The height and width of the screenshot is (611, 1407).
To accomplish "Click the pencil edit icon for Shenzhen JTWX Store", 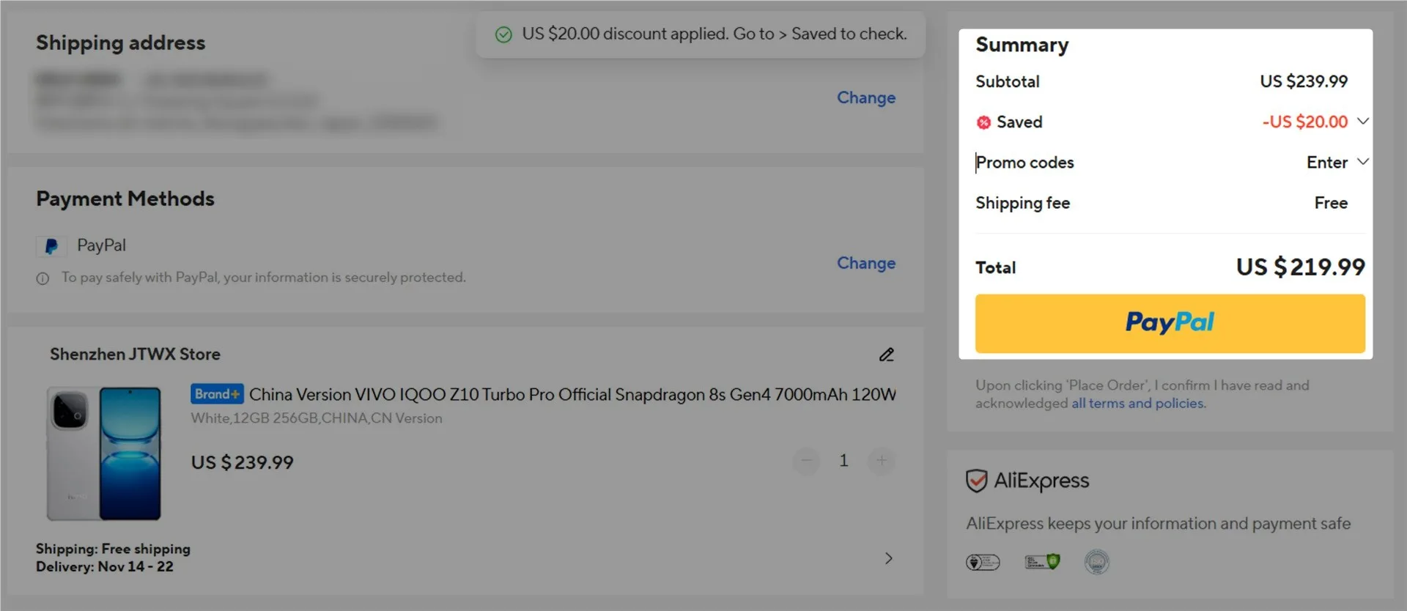I will coord(886,355).
